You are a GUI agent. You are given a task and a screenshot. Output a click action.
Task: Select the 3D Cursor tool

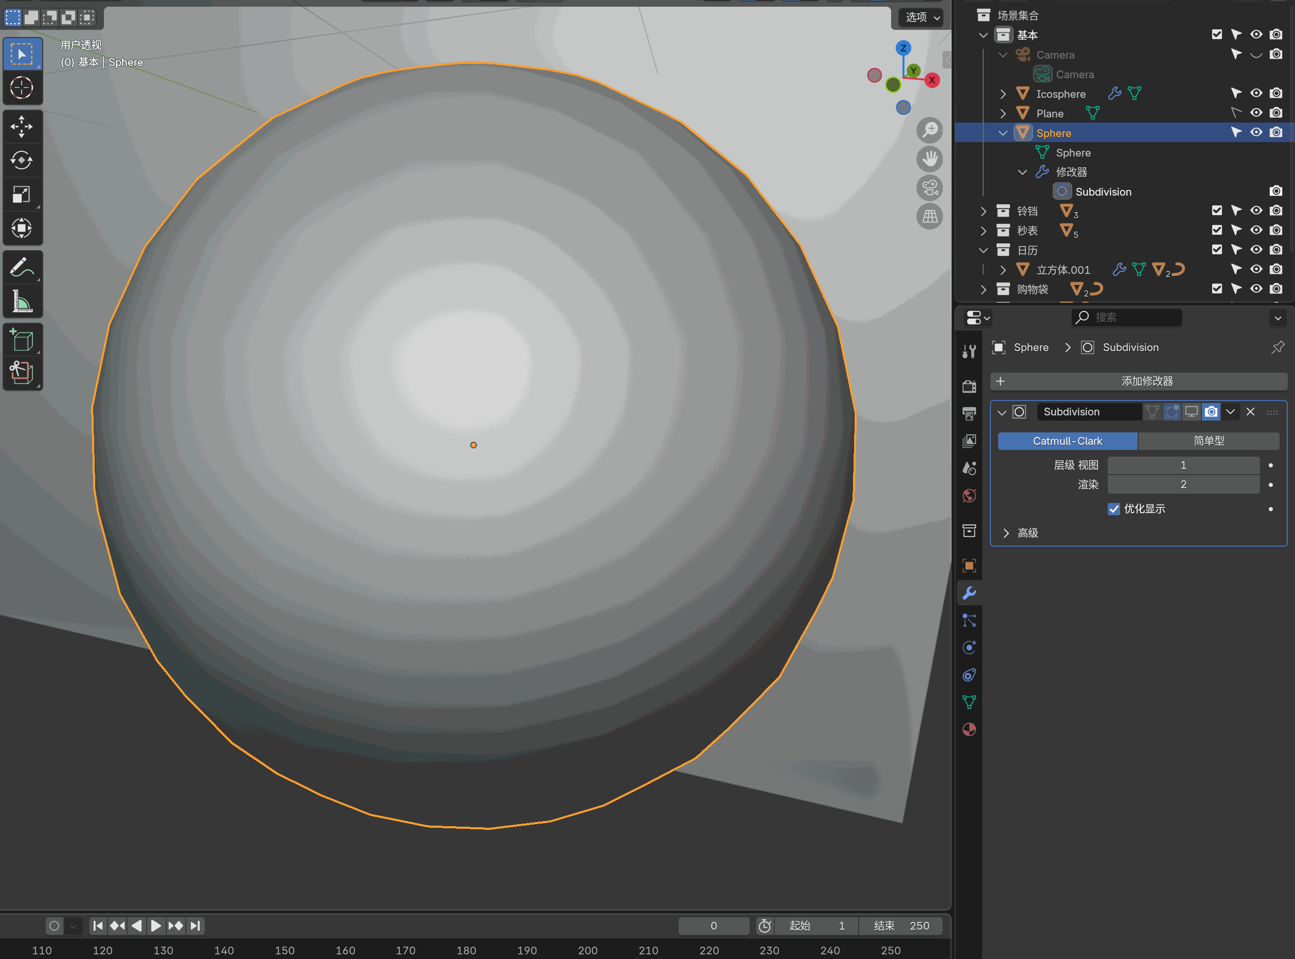pos(22,88)
